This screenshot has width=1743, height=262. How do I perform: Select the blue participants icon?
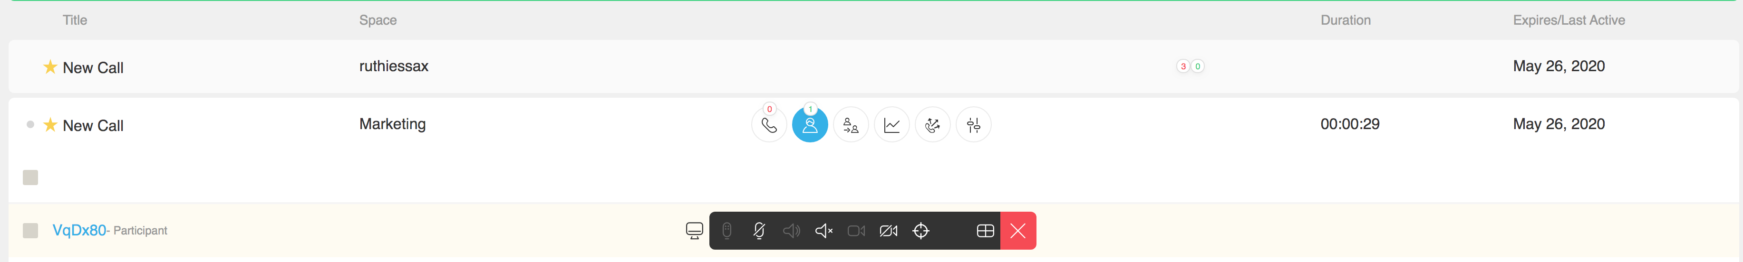click(x=810, y=125)
